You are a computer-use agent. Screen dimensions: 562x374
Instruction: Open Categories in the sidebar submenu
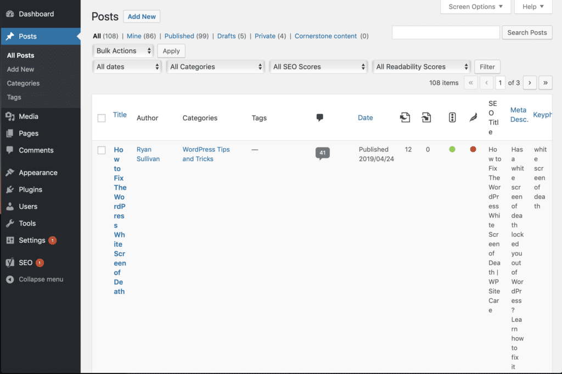[x=23, y=83]
